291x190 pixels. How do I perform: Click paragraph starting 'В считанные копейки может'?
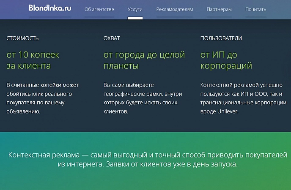pos(42,98)
